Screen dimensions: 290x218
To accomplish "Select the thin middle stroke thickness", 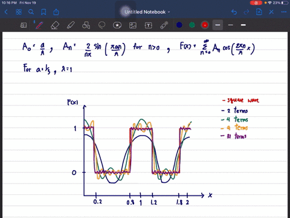I will tap(231, 25).
